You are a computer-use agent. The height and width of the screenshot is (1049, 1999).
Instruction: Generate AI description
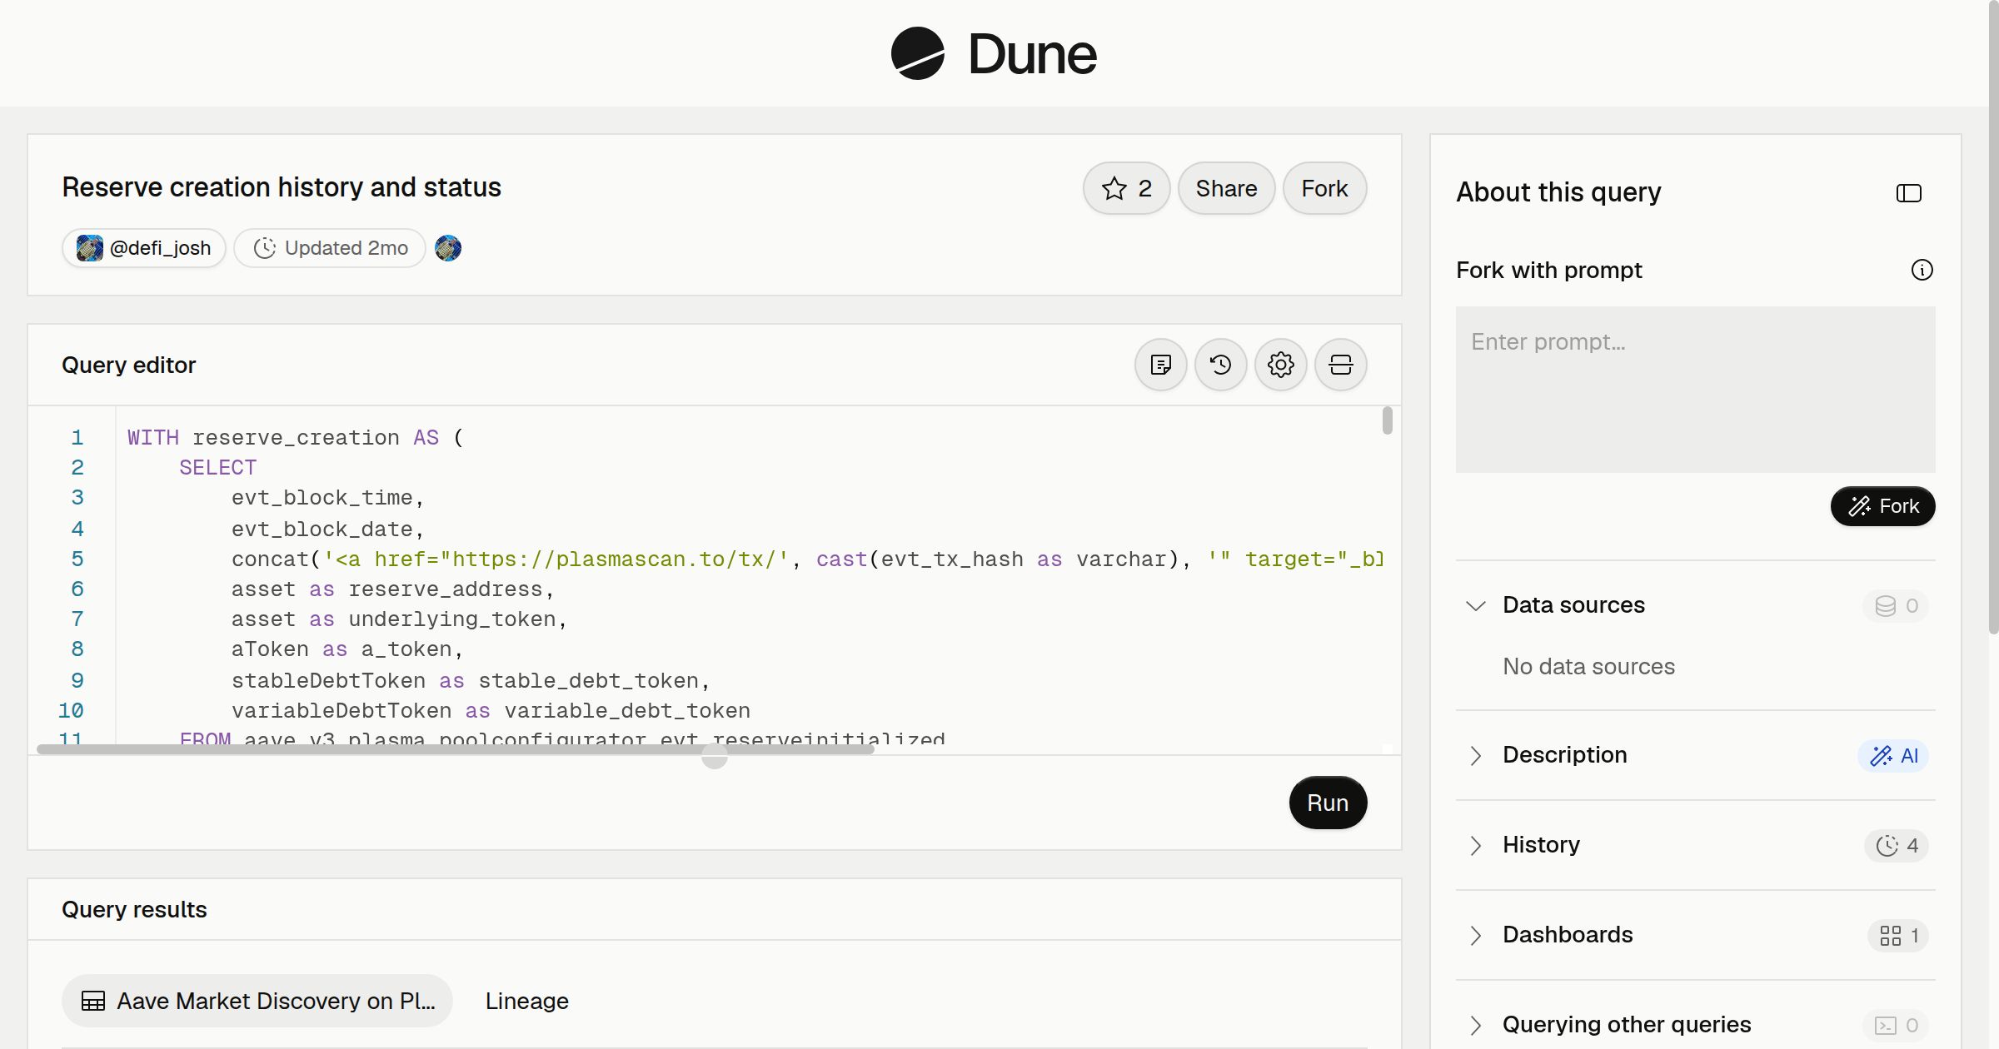(1893, 755)
